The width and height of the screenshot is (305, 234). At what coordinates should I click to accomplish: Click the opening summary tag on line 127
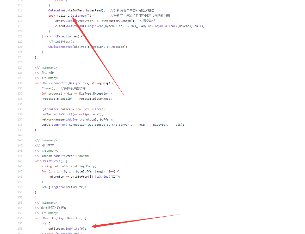pos(49,68)
